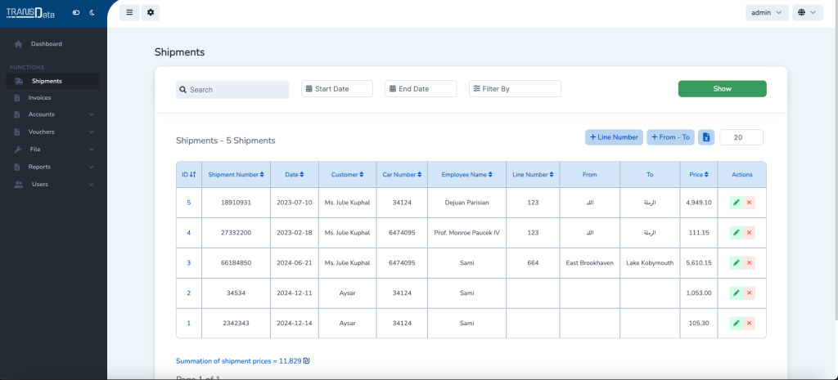Sort by the Customer column
Viewport: 838px width, 380px height.
click(347, 175)
